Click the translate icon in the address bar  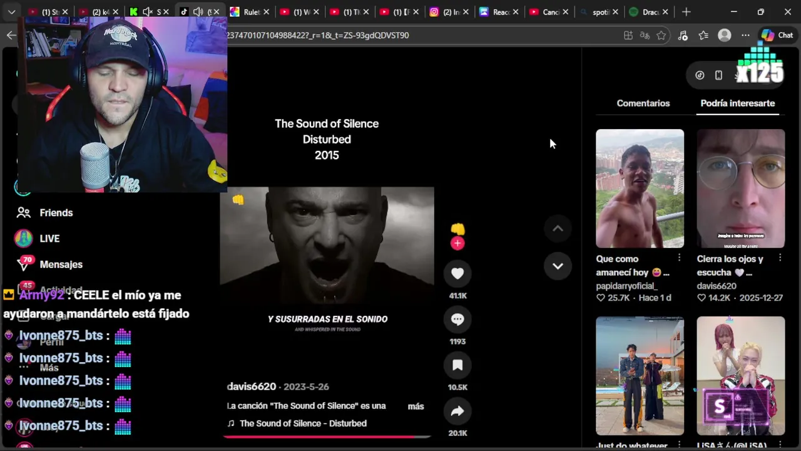(x=645, y=36)
